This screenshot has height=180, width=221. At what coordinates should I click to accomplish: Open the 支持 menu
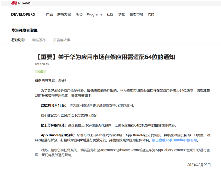(151, 14)
